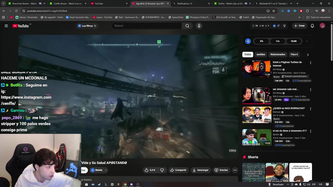Switch to the Batidodel 911 on X tab
This screenshot has height=187, width=333.
274,4
